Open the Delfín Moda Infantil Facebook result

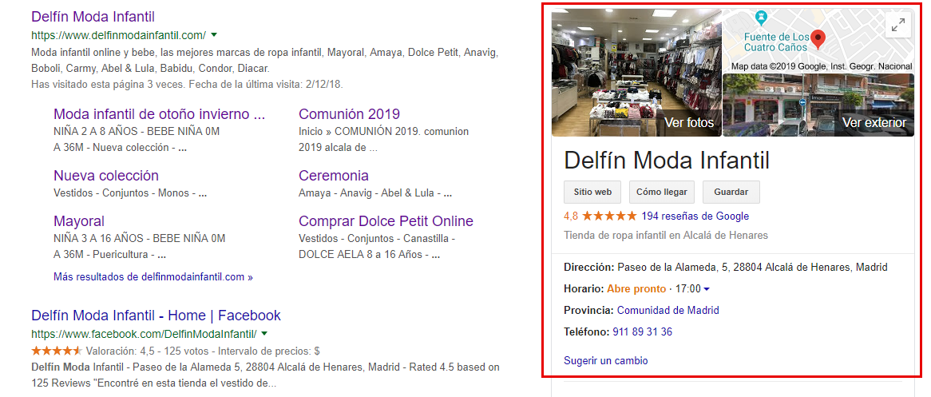coord(156,316)
